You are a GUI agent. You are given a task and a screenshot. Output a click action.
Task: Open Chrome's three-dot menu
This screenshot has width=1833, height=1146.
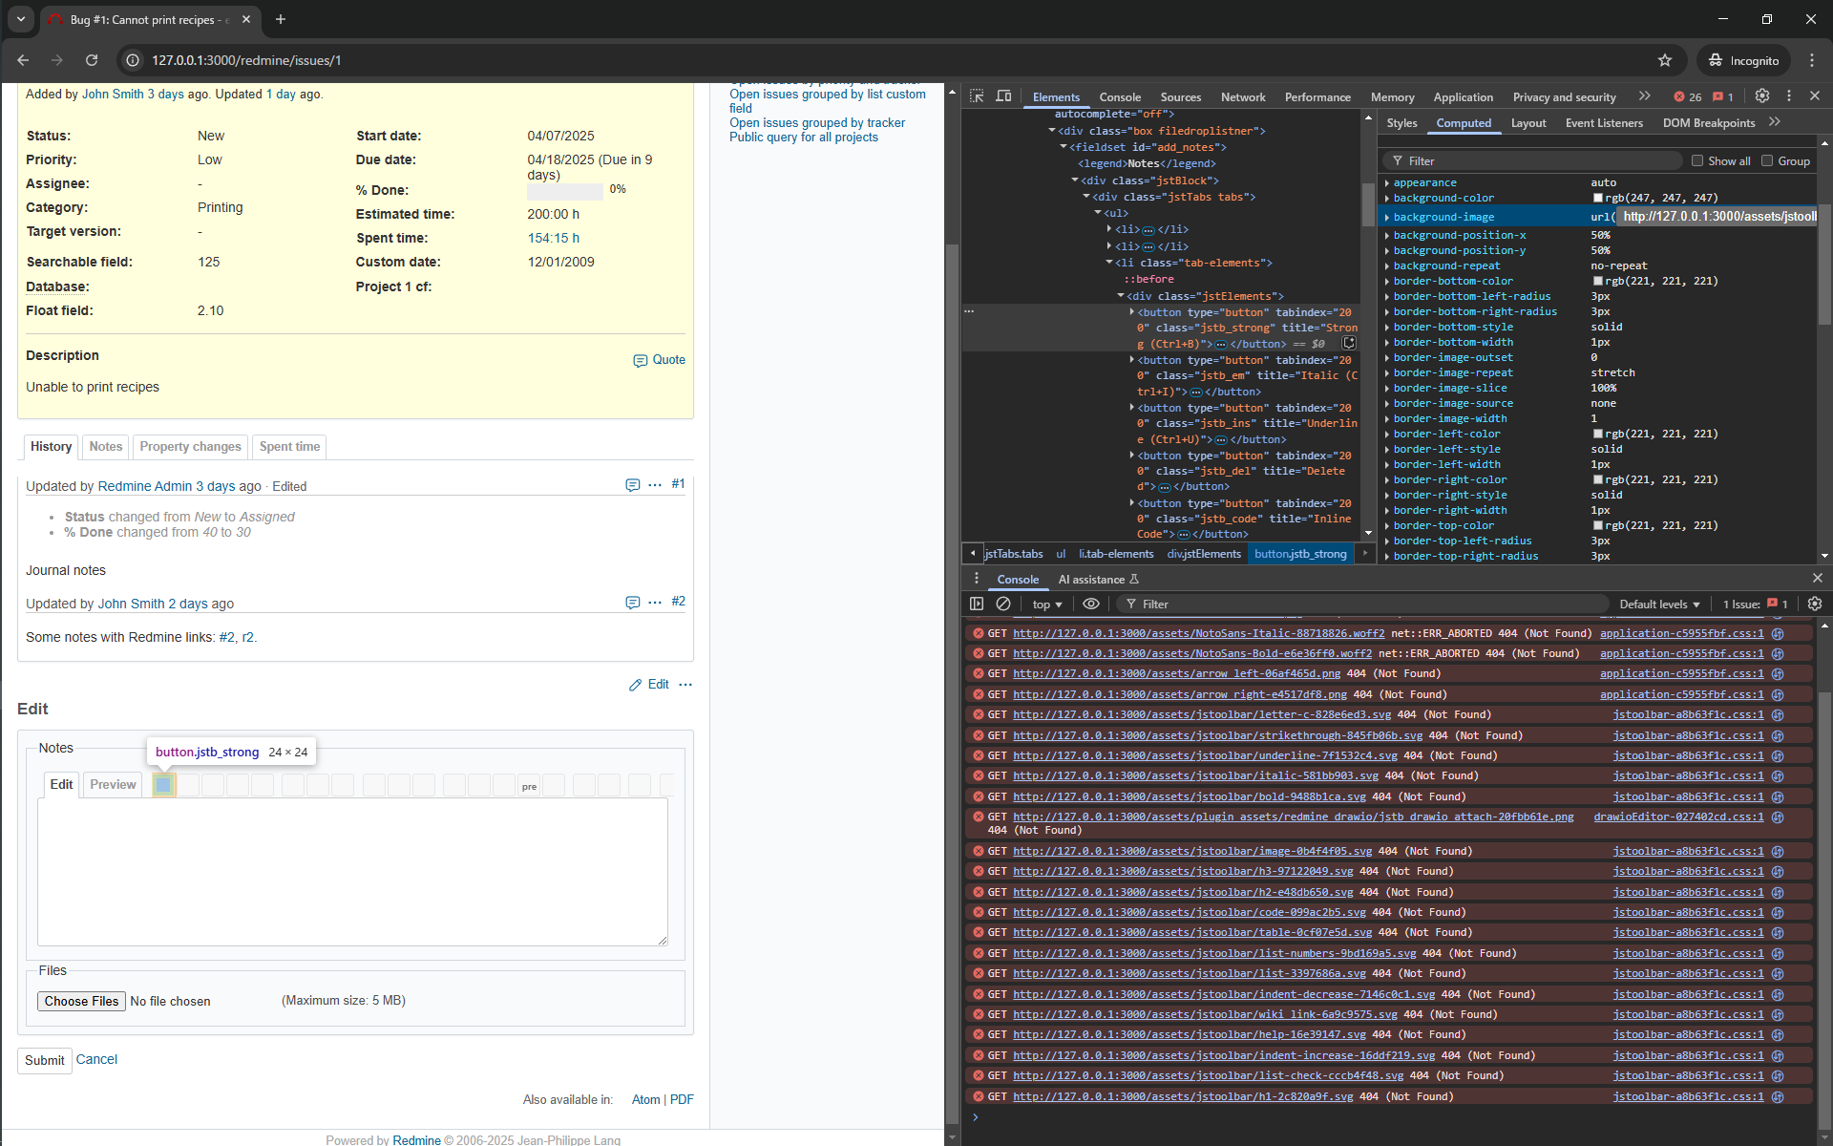point(1812,60)
